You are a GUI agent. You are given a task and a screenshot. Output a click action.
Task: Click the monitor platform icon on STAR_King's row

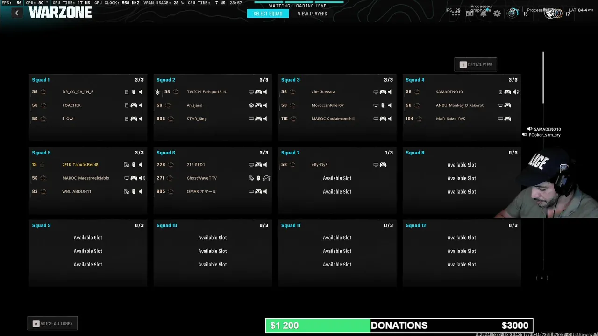pos(251,119)
